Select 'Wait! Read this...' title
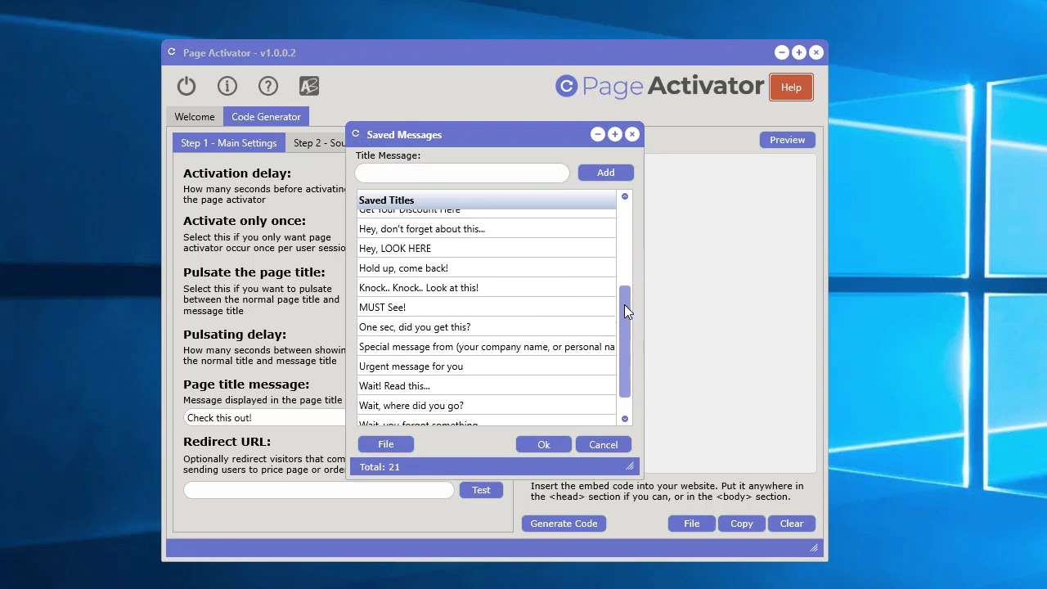 pyautogui.click(x=487, y=386)
